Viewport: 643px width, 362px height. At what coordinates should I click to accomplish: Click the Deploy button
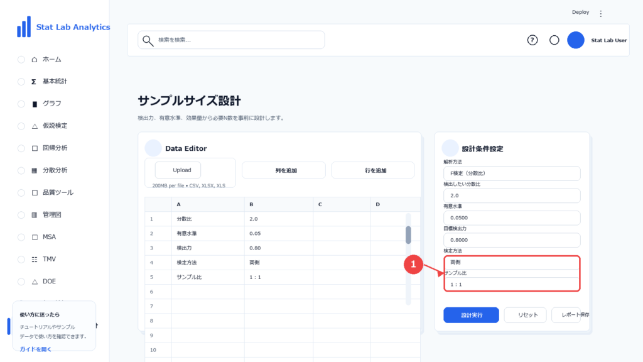tap(580, 13)
